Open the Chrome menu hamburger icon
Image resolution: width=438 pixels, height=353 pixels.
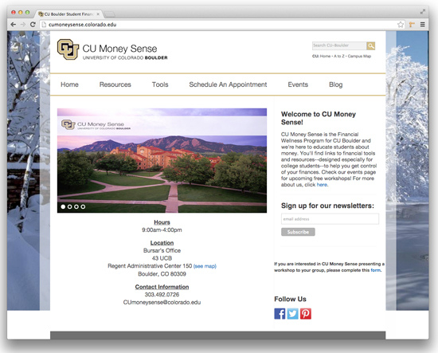tap(423, 25)
